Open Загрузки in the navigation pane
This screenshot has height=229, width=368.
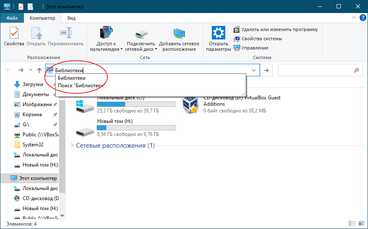[x=33, y=84]
